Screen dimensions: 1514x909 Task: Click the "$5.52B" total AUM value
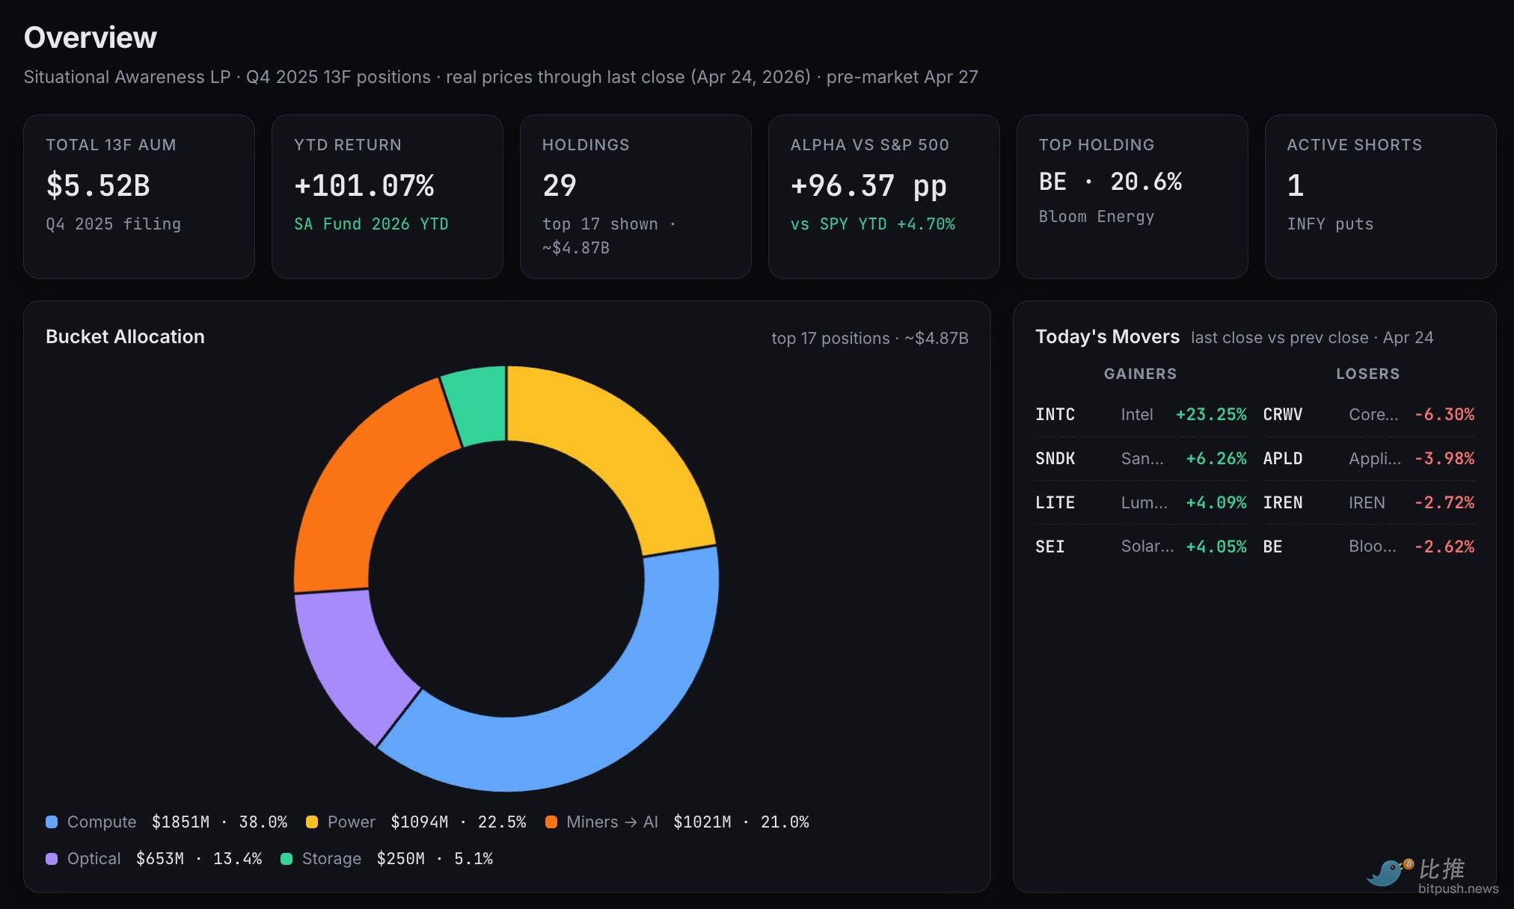[98, 185]
